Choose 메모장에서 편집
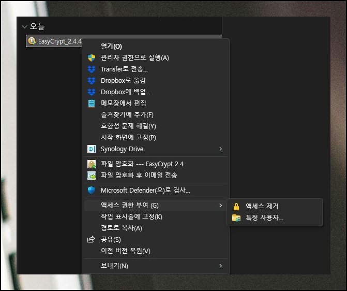Image resolution: width=347 pixels, height=291 pixels. [156, 103]
